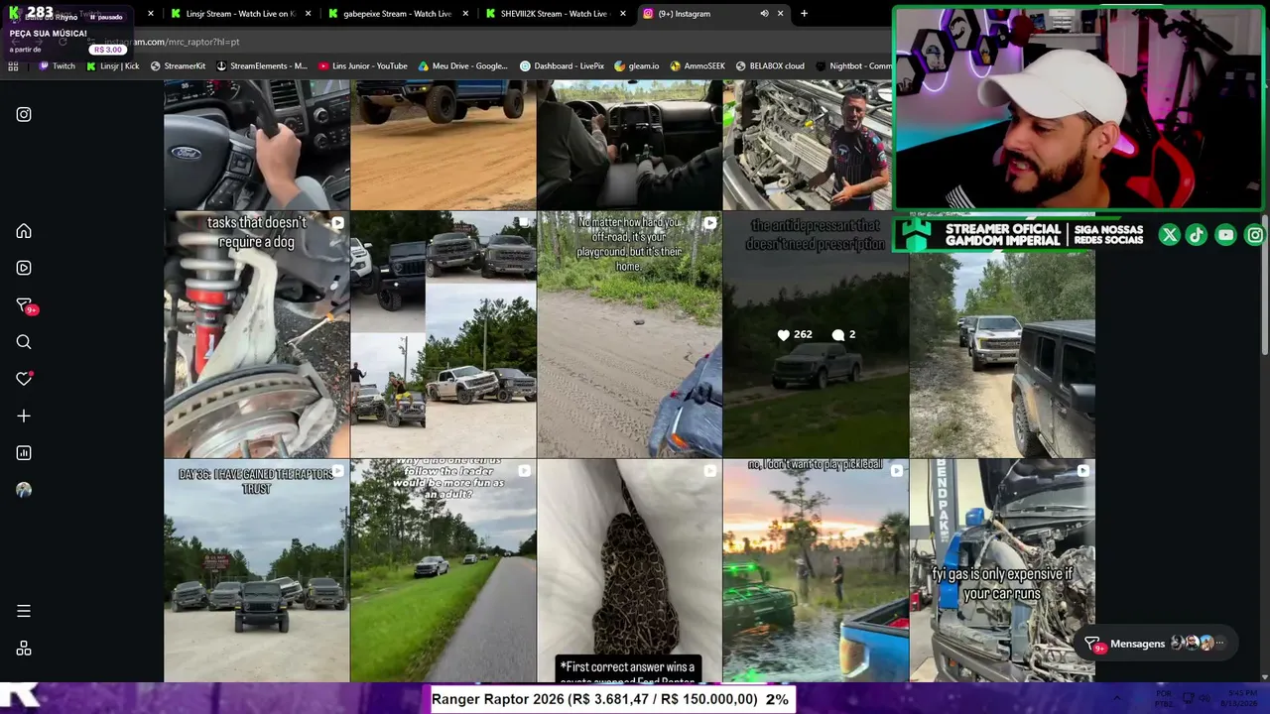Open post of trucks on sandy forest trail
The image size is (1270, 714).
coord(1002,354)
